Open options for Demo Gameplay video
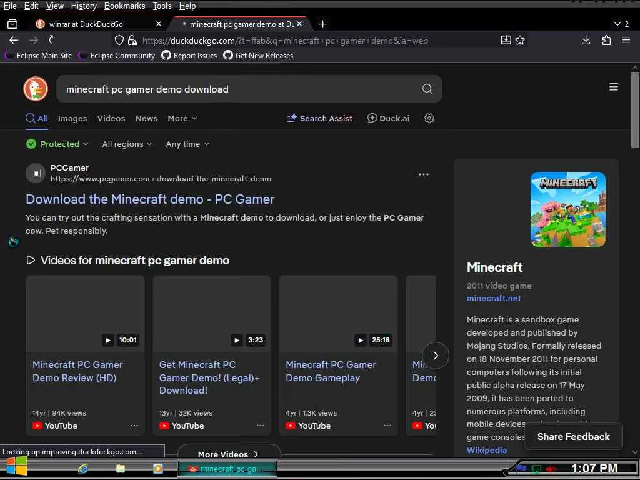The width and height of the screenshot is (640, 480). tap(387, 426)
